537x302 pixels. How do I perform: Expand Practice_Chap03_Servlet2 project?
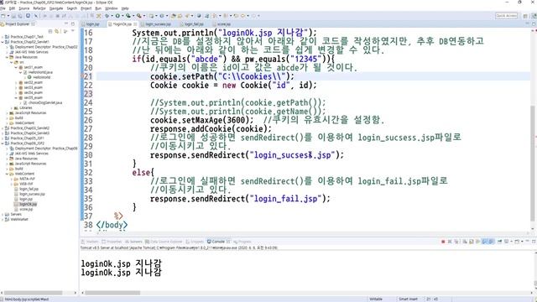point(3,128)
